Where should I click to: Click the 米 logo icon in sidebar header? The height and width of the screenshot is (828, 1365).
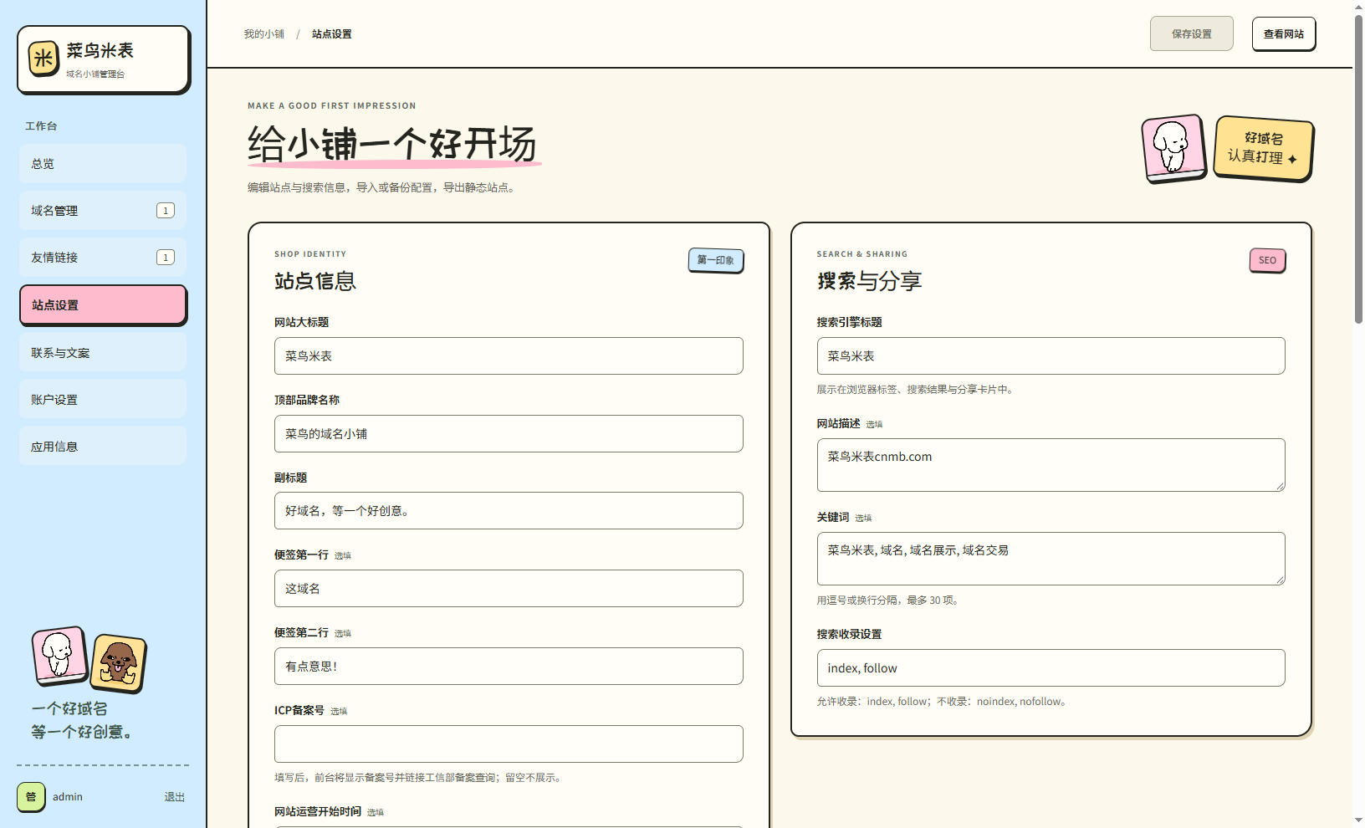43,59
